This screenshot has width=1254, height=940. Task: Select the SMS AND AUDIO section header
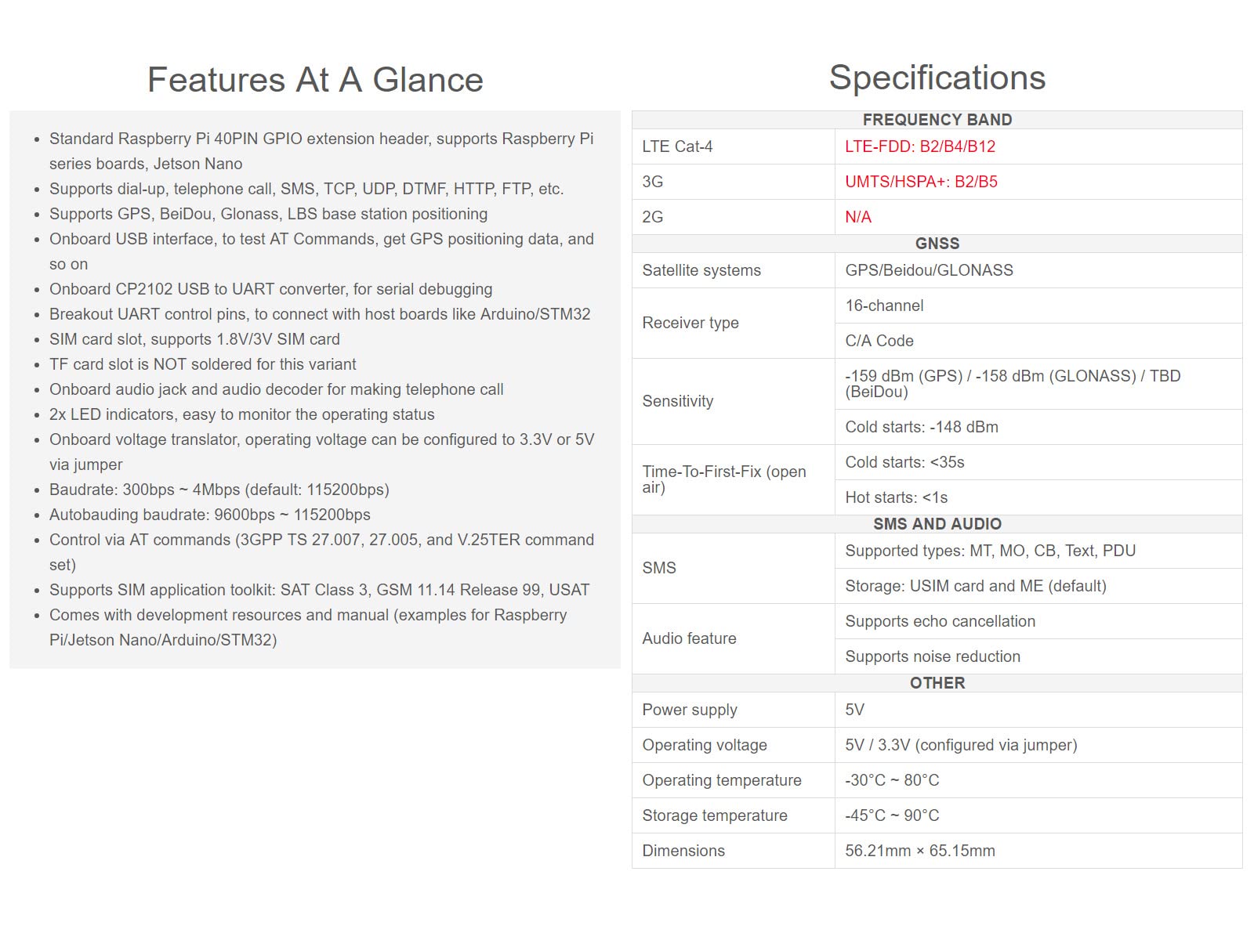[937, 524]
